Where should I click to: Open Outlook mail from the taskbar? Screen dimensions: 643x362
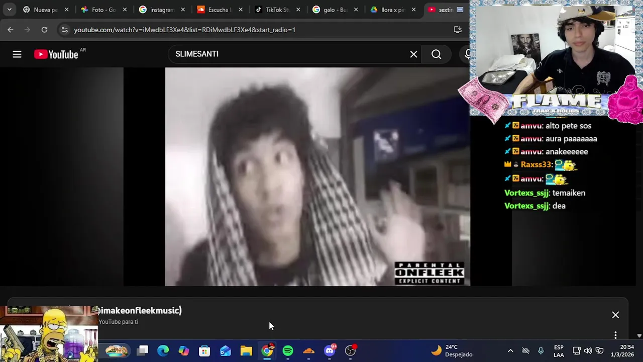click(226, 350)
